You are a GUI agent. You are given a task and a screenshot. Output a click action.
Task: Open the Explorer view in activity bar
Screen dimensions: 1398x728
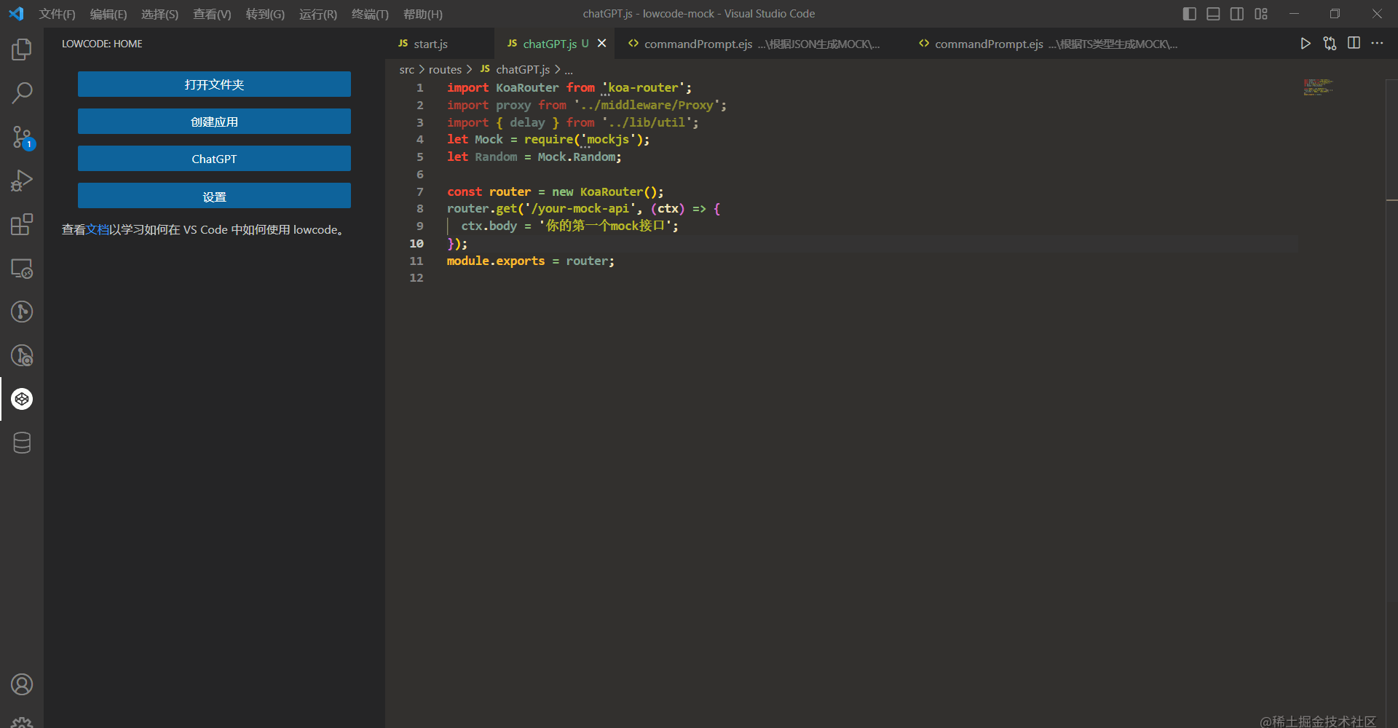(22, 50)
